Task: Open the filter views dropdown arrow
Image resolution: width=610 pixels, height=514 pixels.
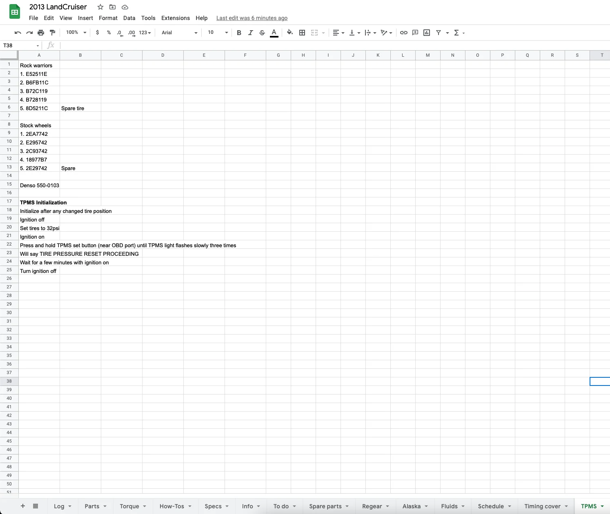Action: tap(447, 33)
